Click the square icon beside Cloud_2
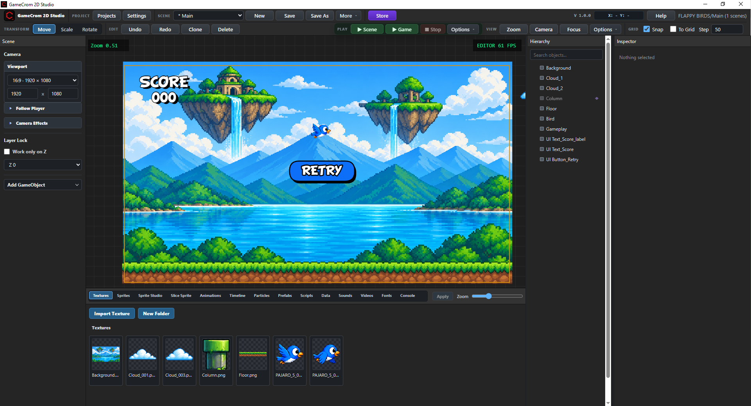This screenshot has height=406, width=751. click(542, 88)
